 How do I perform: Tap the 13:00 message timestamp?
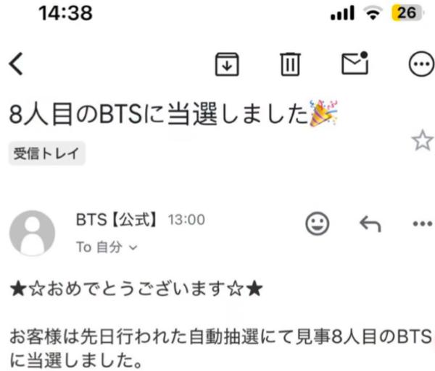[x=186, y=220]
